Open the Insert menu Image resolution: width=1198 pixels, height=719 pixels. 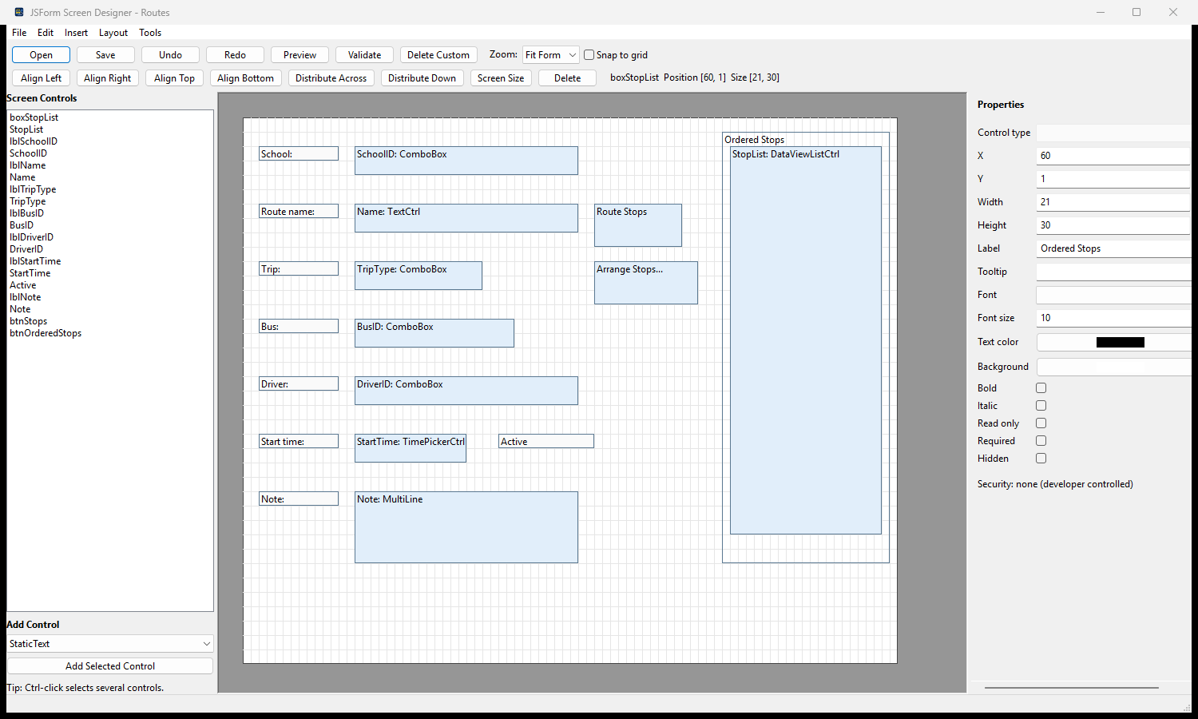[77, 33]
